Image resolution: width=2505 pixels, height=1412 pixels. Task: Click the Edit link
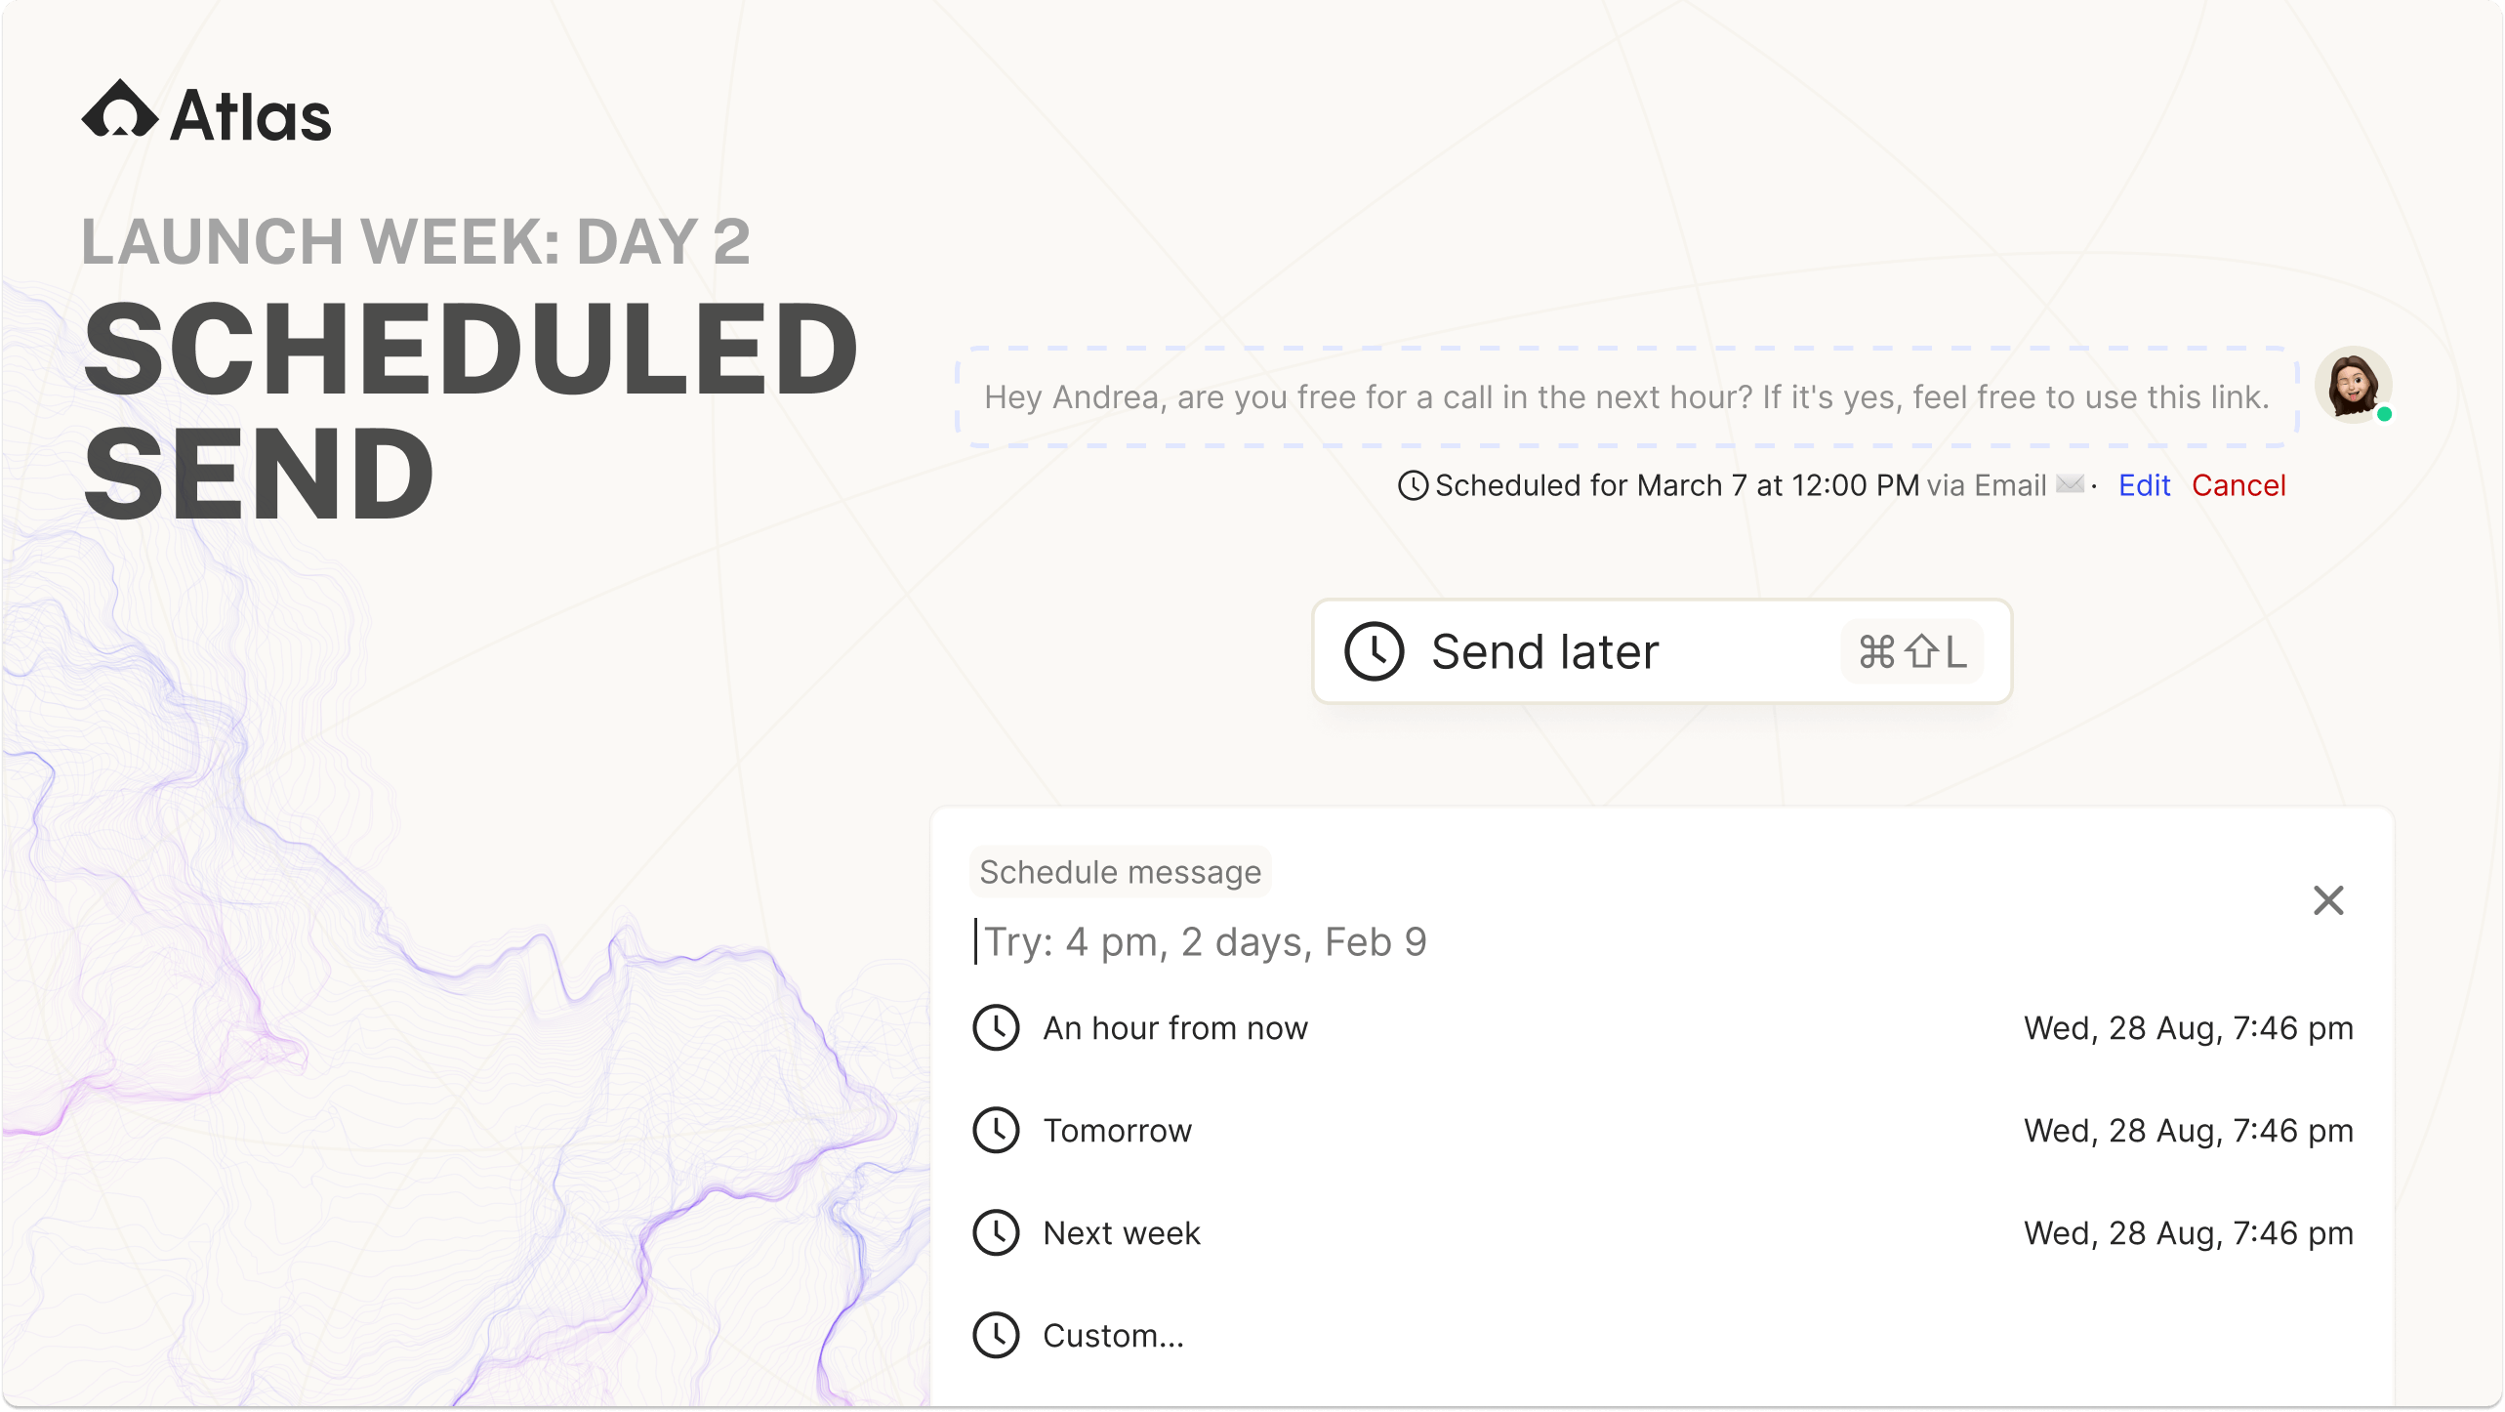click(2144, 485)
